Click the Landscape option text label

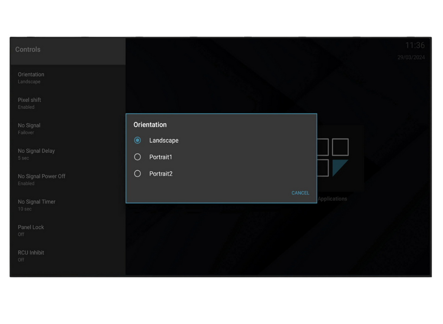coord(164,140)
